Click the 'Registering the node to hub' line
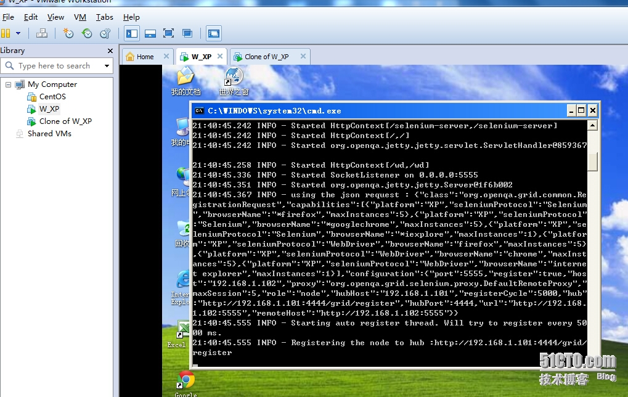Image resolution: width=628 pixels, height=397 pixels. (389, 348)
